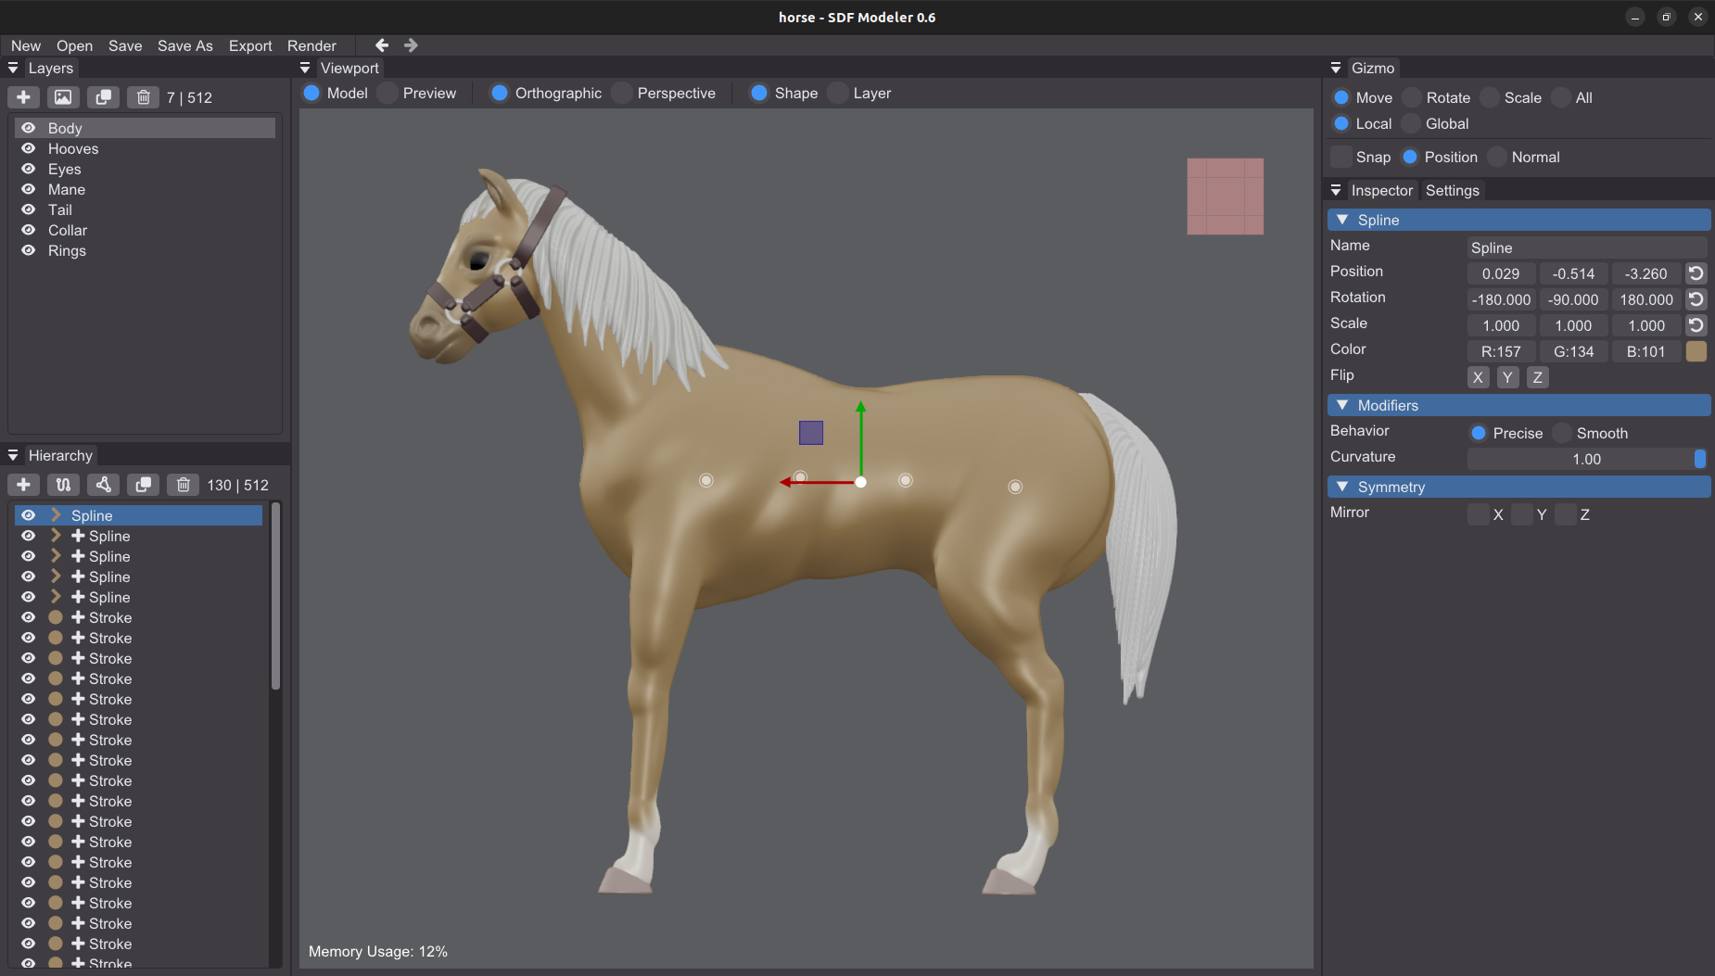Open the Export menu
Image resolution: width=1715 pixels, height=976 pixels.
pos(250,45)
